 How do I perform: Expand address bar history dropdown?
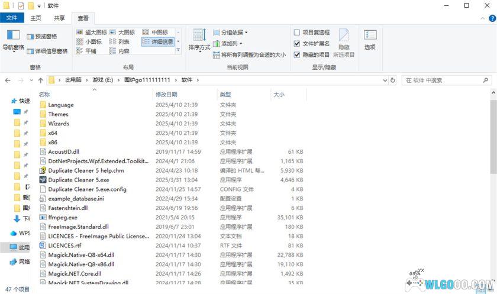click(385, 80)
